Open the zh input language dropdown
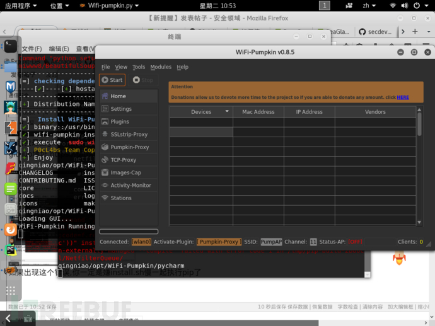Viewport: 435px width, 326px height. pyautogui.click(x=369, y=6)
